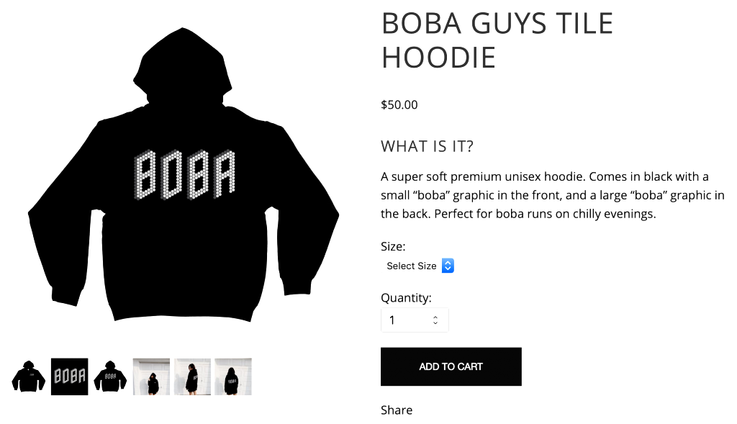Viewport: 737px width, 424px height.
Task: Click the WHAT IS IT? heading
Action: tap(427, 147)
